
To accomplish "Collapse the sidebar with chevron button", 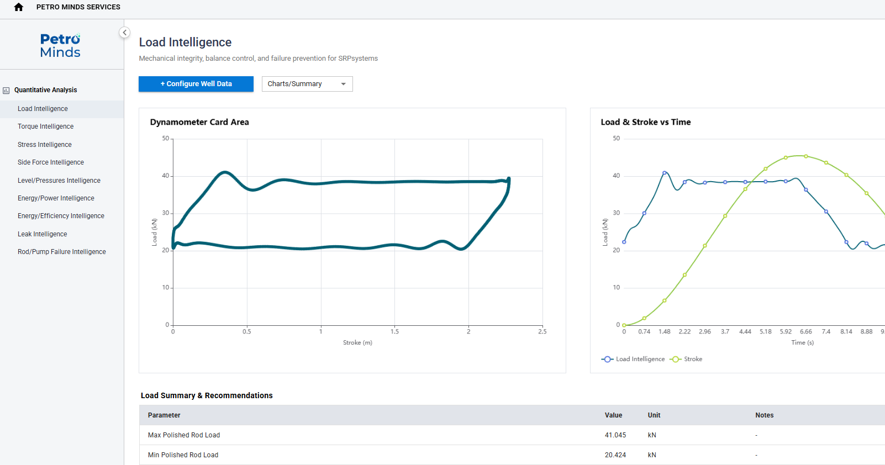I will (125, 33).
